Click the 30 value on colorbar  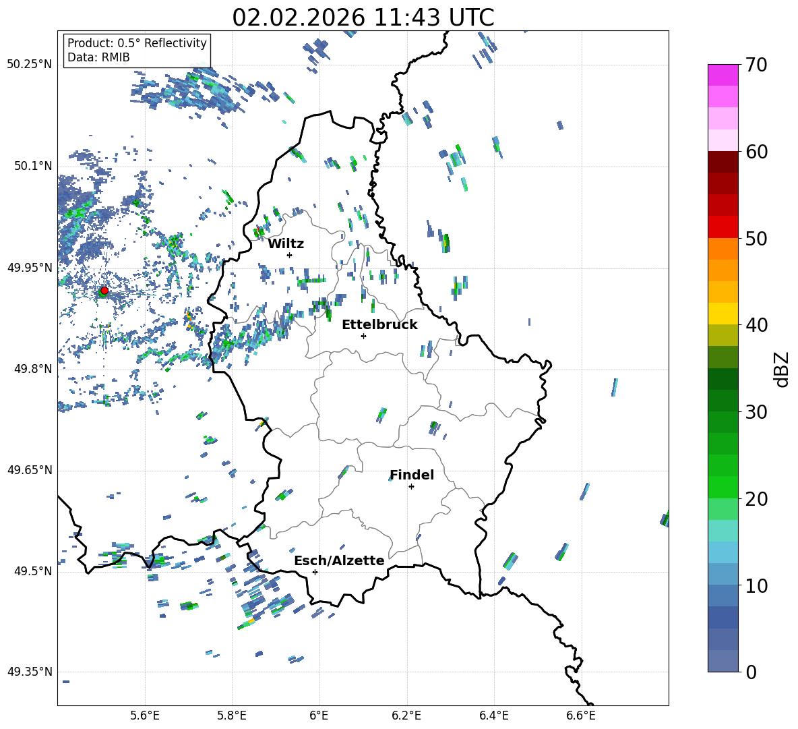(756, 412)
